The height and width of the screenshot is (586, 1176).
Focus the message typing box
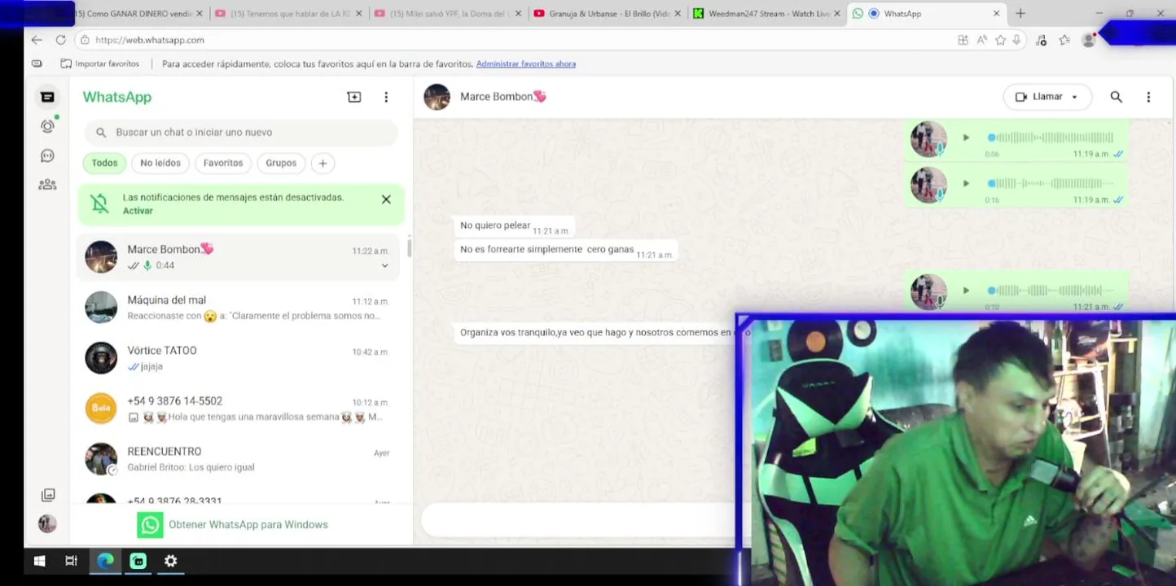pos(578,521)
